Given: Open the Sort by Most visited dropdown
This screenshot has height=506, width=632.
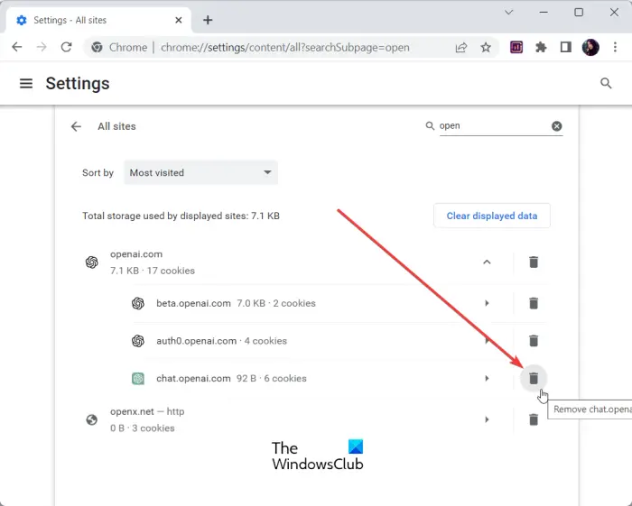Looking at the screenshot, I should tap(200, 172).
